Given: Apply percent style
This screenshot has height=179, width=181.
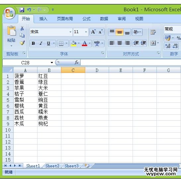Looking at the screenshot, I should pos(178,38).
